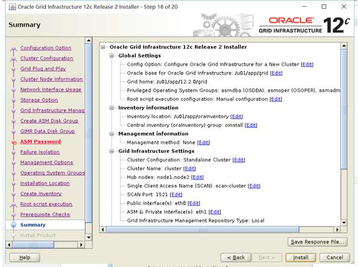The width and height of the screenshot is (358, 267).
Task: Go to Operating System Groups step
Action: point(52,173)
